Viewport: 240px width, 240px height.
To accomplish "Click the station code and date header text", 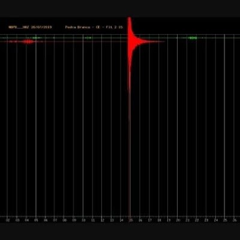I will coord(30,27).
